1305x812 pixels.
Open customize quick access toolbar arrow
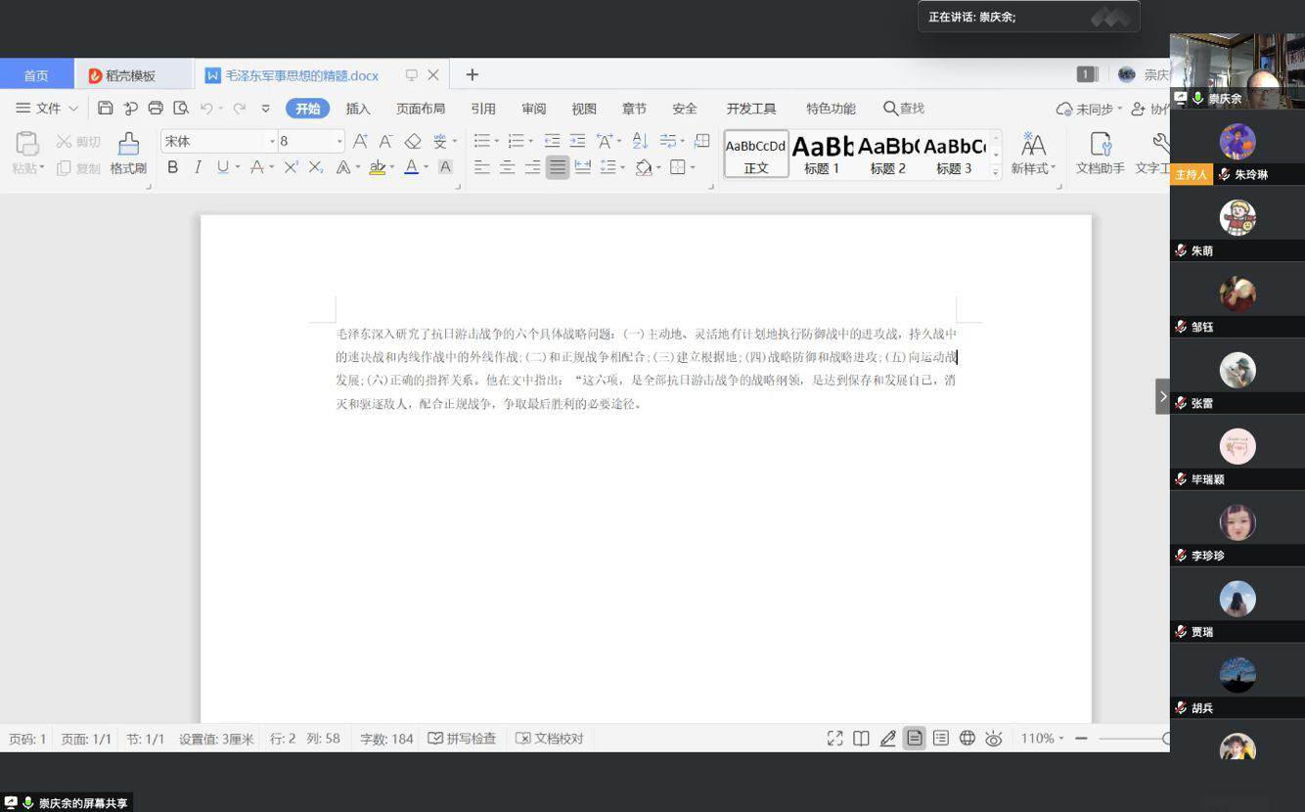[x=265, y=109]
